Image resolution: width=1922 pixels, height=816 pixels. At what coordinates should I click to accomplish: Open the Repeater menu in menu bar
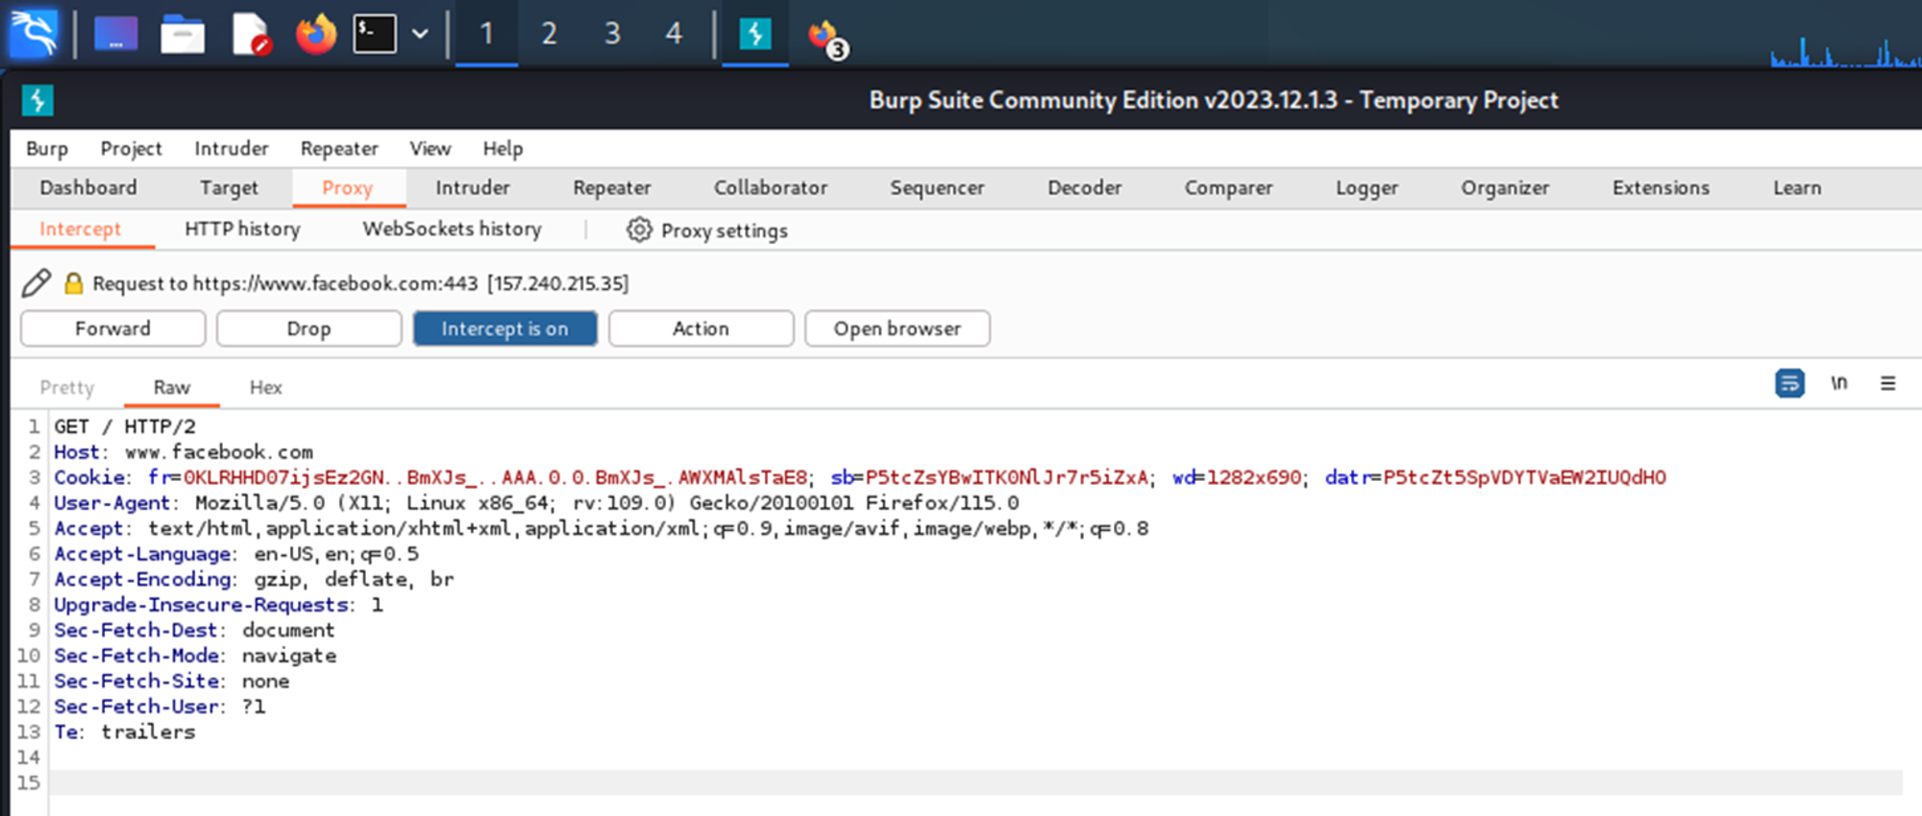point(339,149)
